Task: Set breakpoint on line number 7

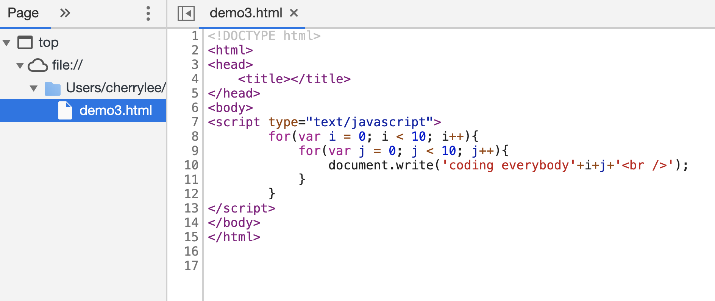Action: pos(195,122)
